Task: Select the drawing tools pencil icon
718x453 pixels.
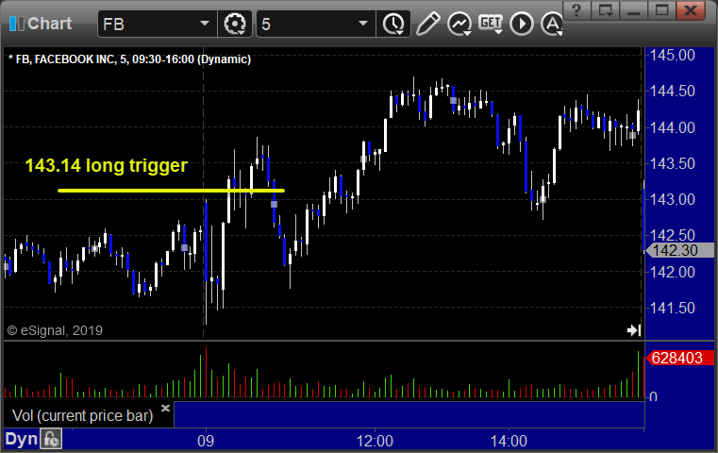Action: (427, 24)
